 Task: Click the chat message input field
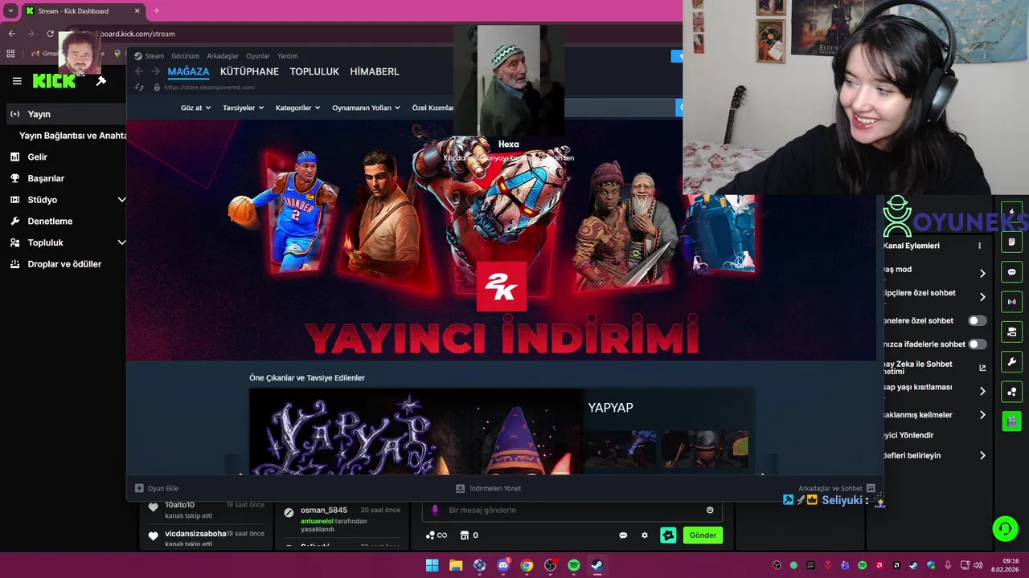(x=572, y=510)
